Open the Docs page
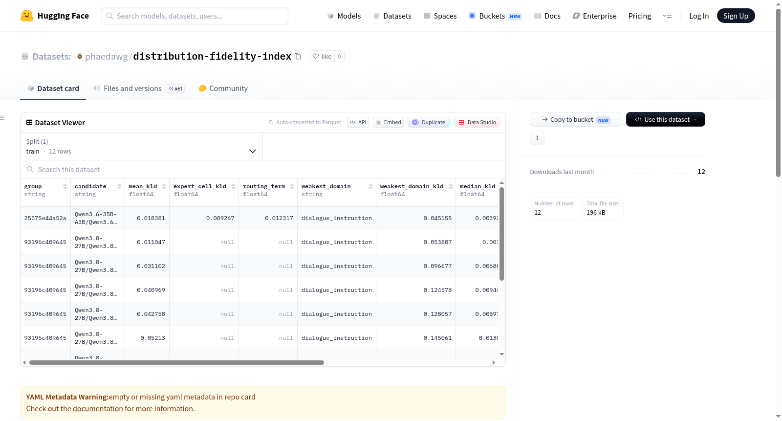 point(547,16)
